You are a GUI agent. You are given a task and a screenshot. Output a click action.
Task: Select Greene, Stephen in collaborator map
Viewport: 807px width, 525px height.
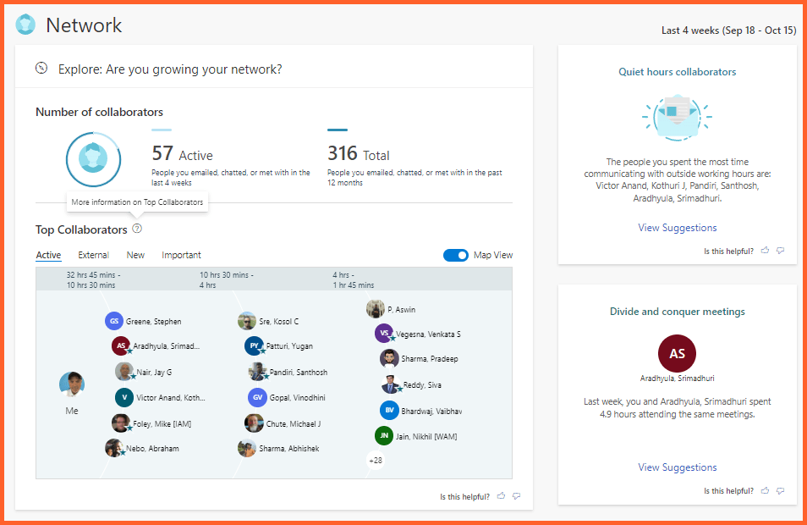(x=152, y=322)
